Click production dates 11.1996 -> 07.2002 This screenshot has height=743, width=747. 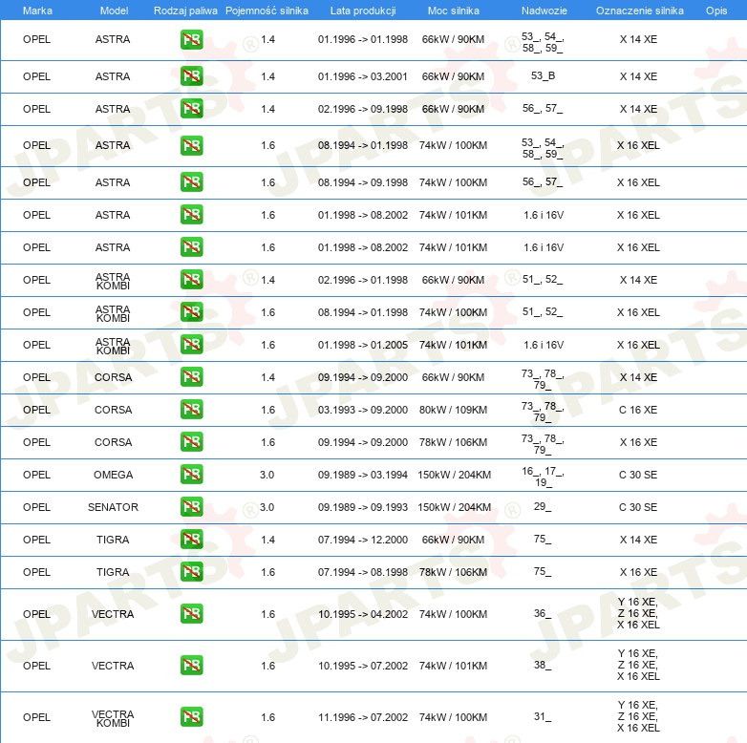tap(363, 717)
